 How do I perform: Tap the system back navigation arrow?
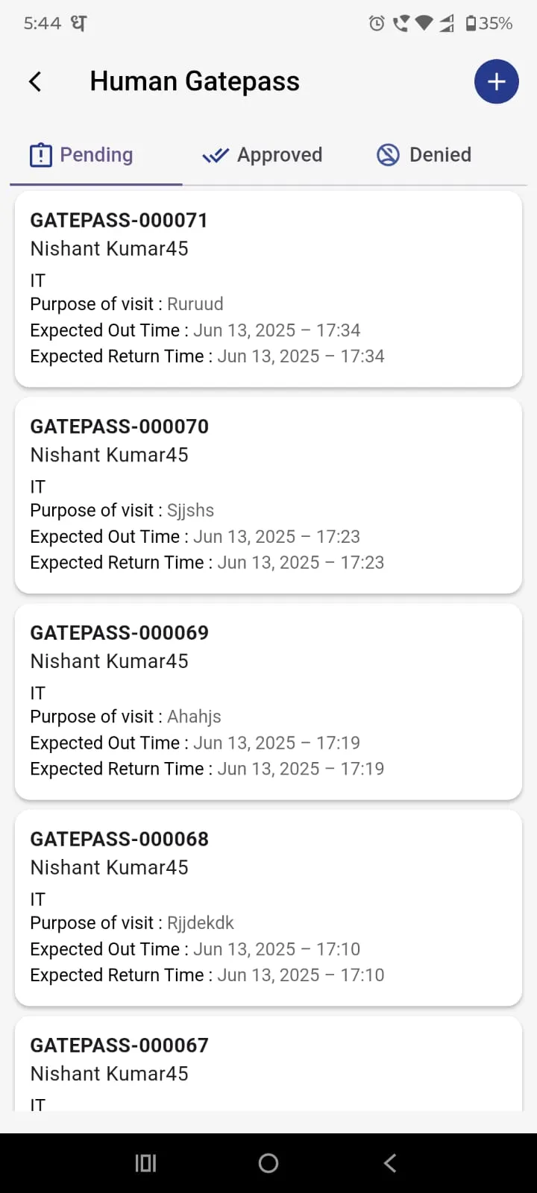coord(390,1163)
